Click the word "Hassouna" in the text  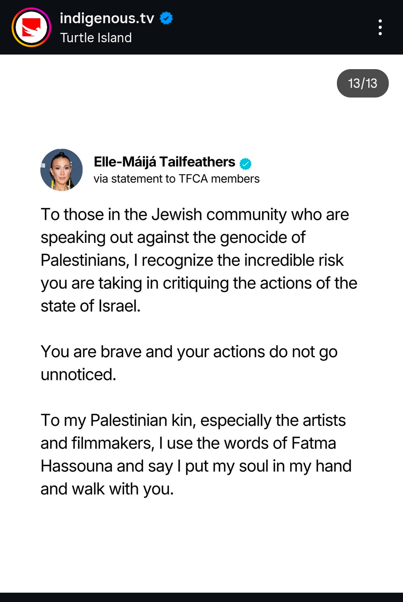click(77, 466)
